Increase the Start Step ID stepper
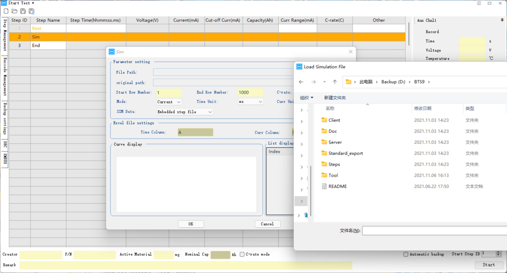 click(x=498, y=252)
